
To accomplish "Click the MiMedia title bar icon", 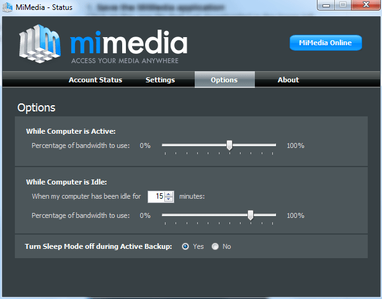I will (x=7, y=7).
